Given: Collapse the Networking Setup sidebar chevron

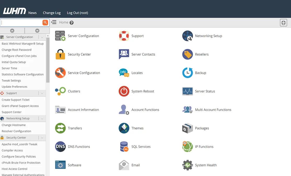Looking at the screenshot, I should coord(42,118).
